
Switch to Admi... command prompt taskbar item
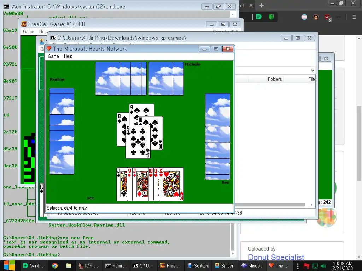[116, 266]
